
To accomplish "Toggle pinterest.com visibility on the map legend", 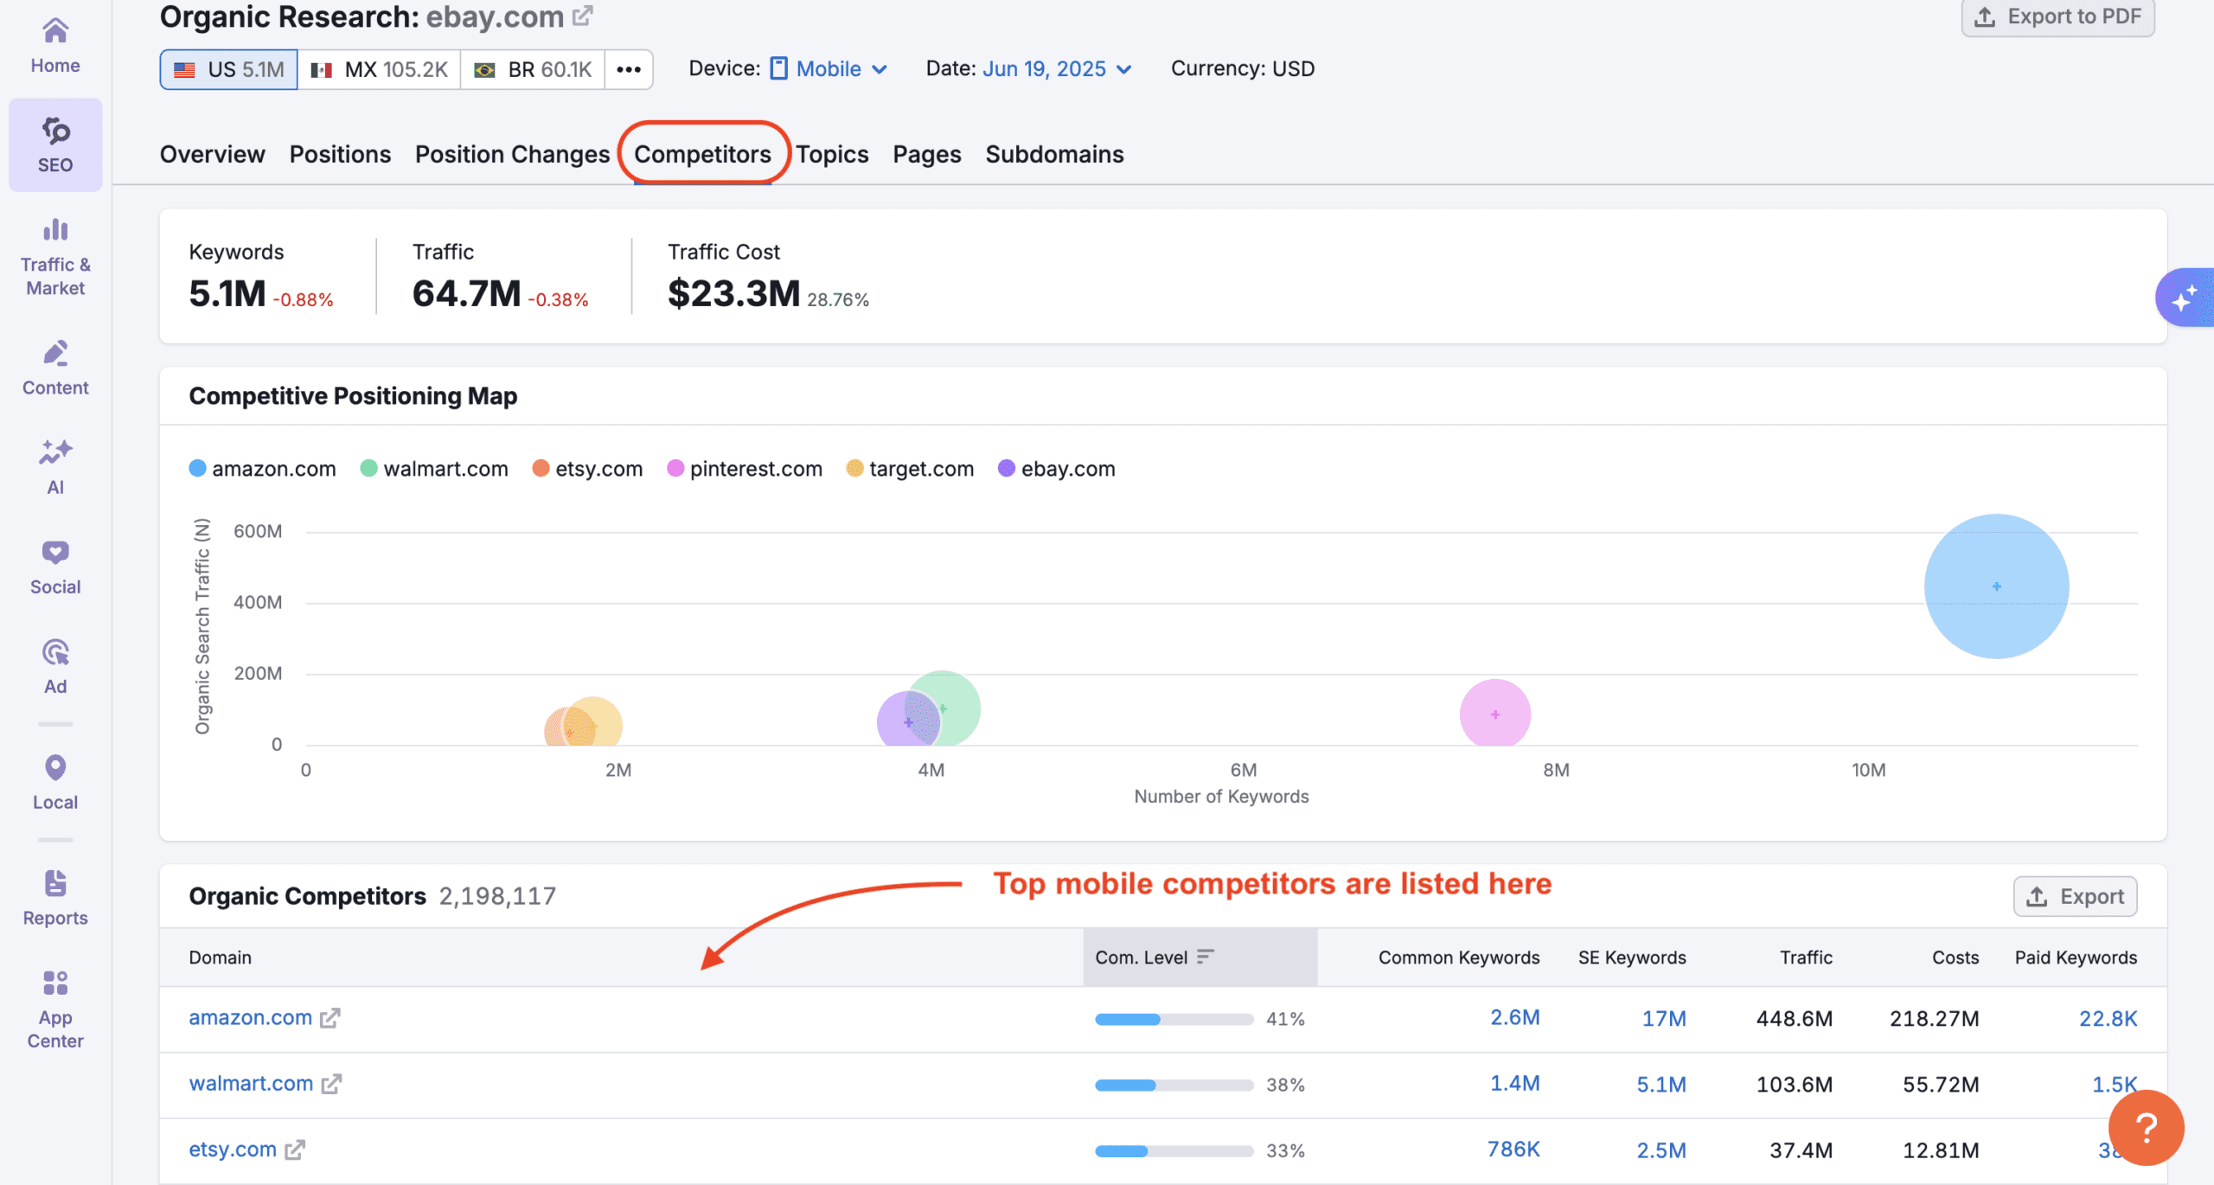I will tap(745, 468).
